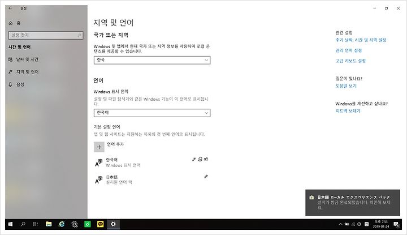The height and width of the screenshot is (235, 407).
Task: Click the active Settings gear taskbar button
Action: (x=114, y=224)
